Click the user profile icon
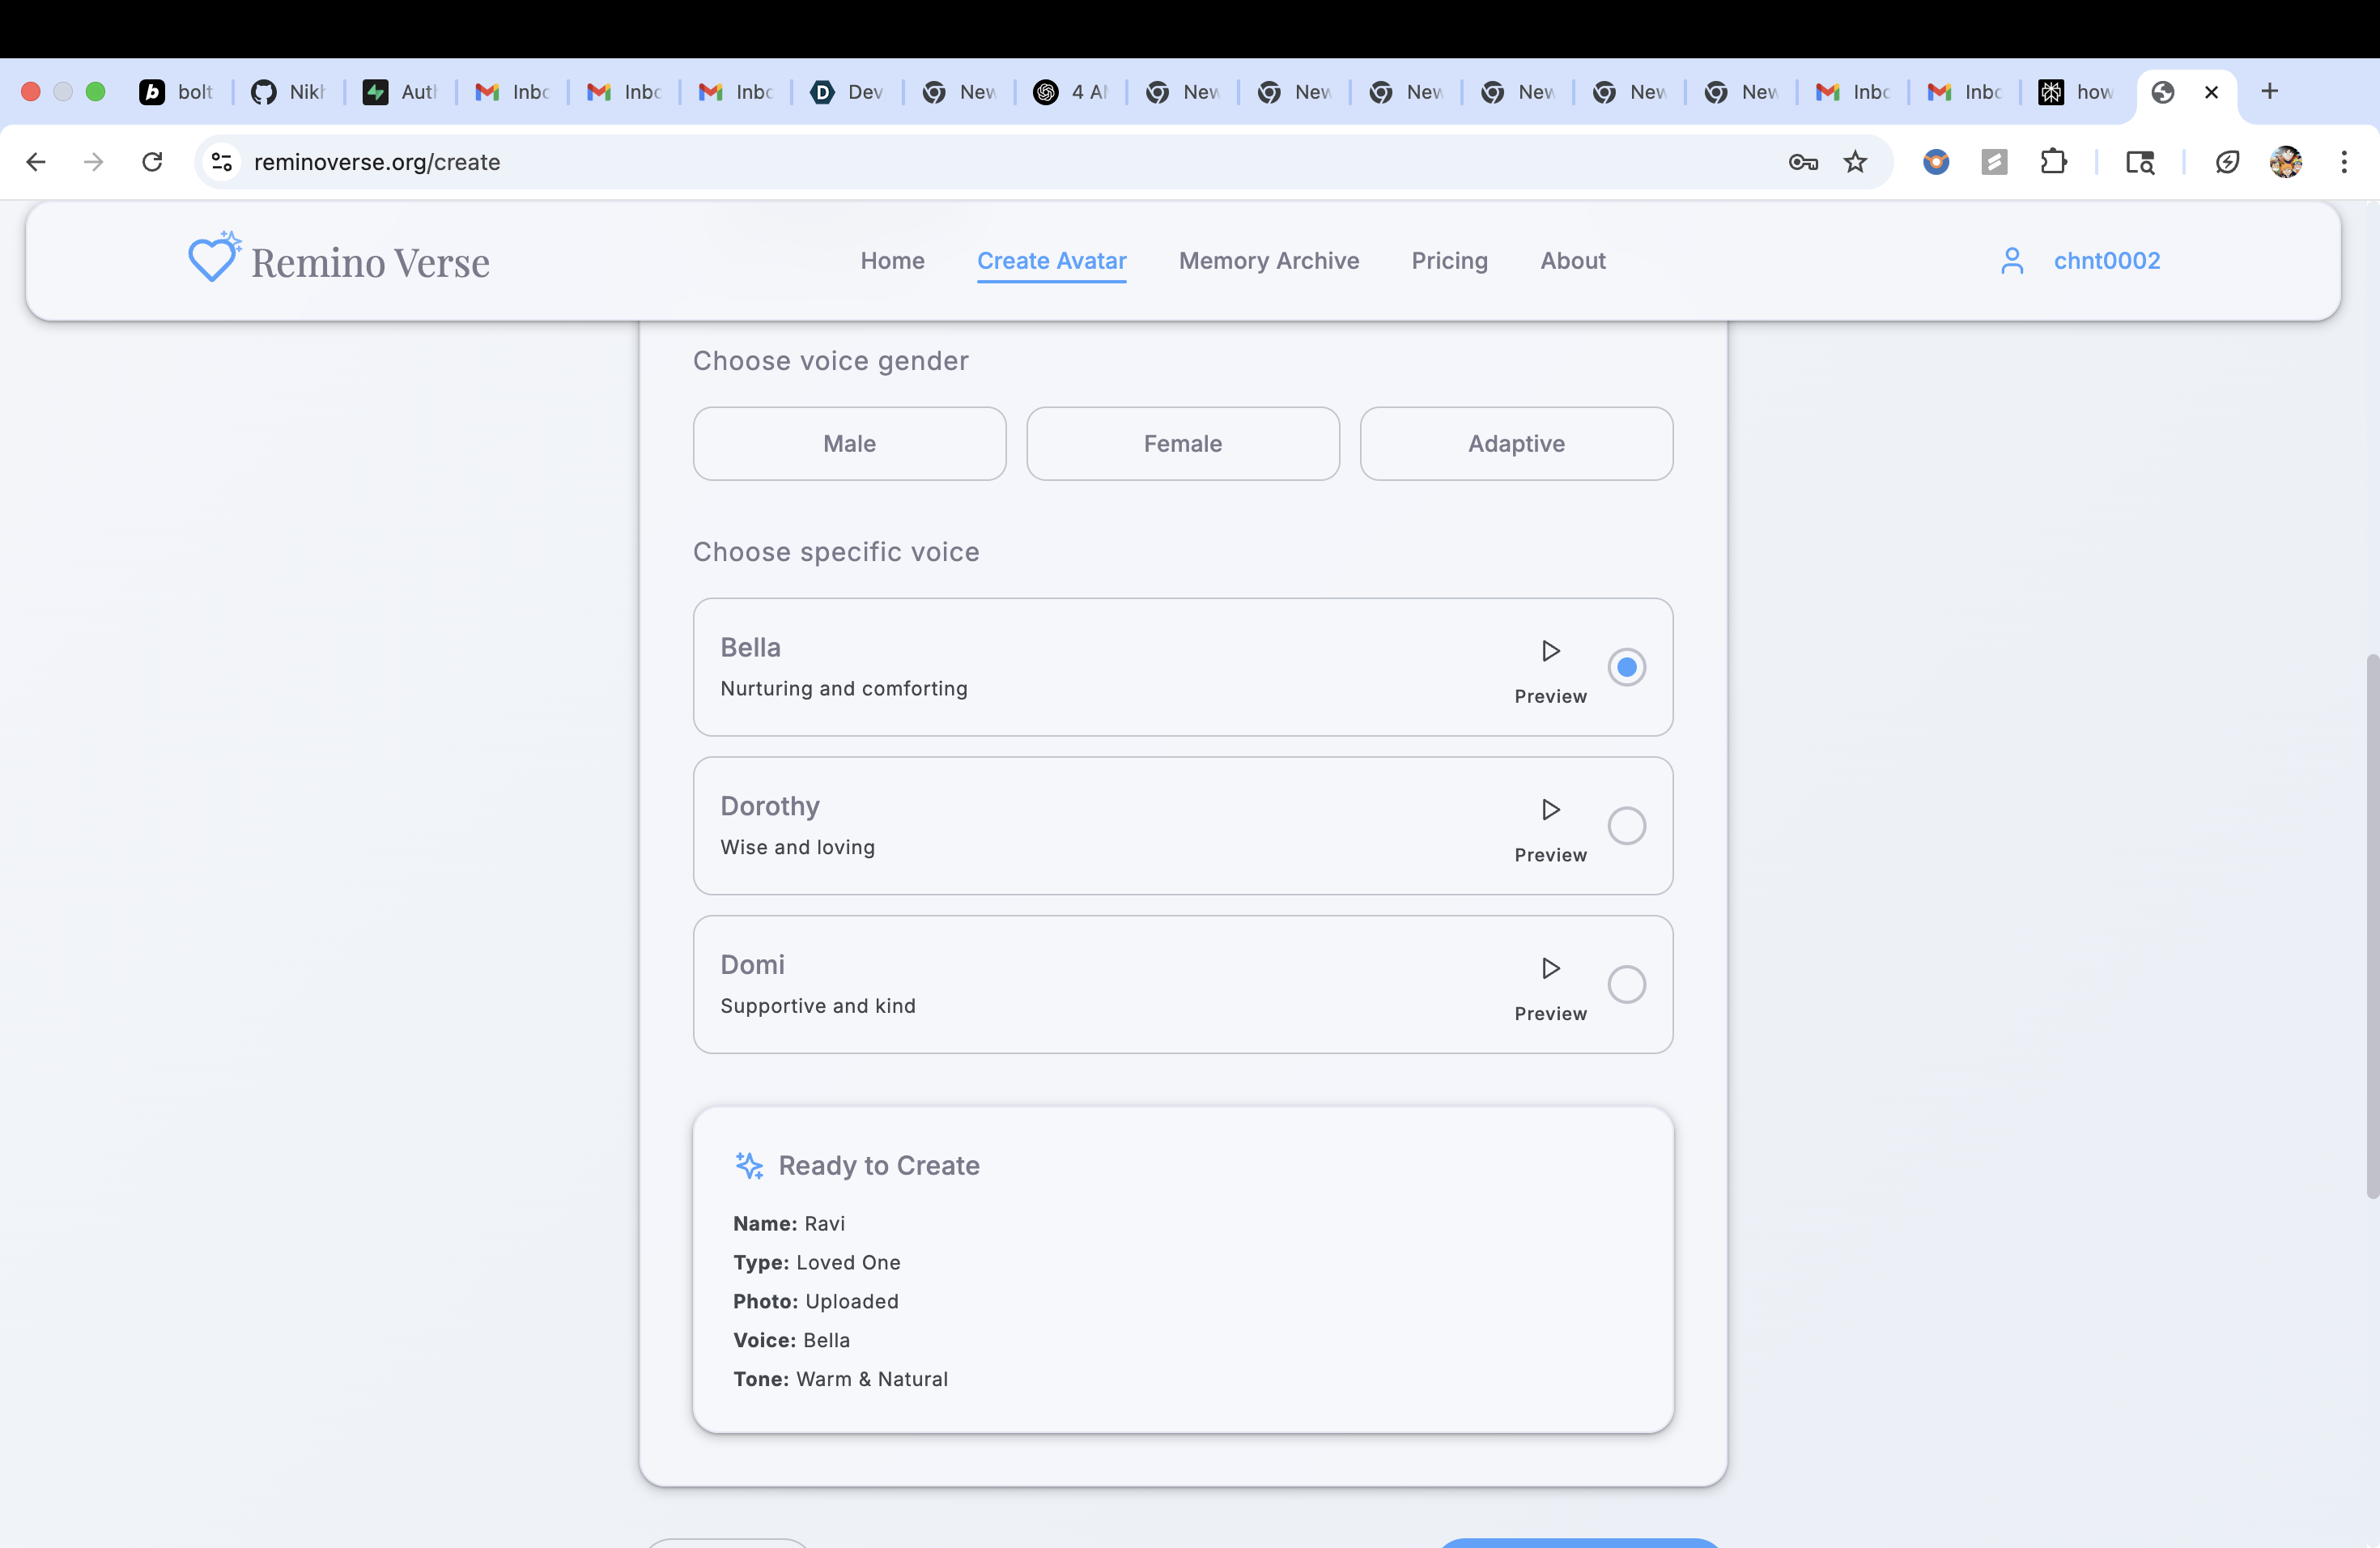 pyautogui.click(x=2012, y=261)
